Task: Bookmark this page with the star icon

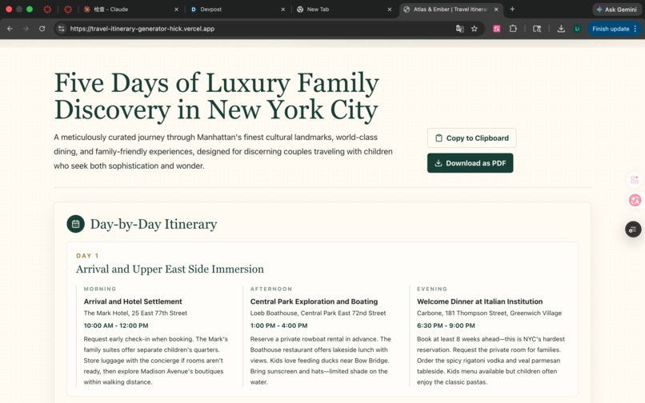Action: pos(475,29)
